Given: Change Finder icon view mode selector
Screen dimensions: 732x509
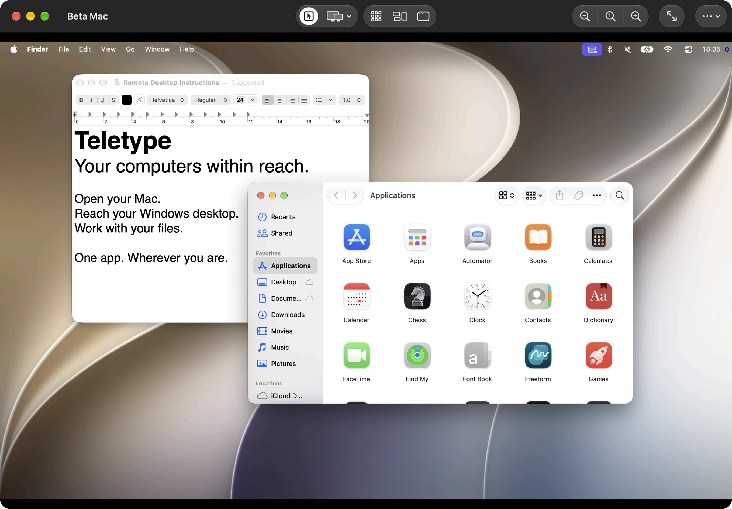Looking at the screenshot, I should click(506, 195).
